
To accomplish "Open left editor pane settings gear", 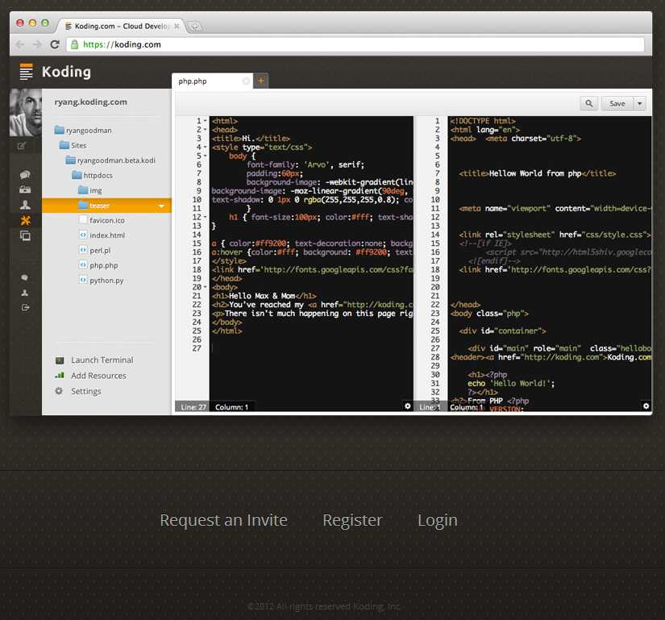I will coord(407,406).
